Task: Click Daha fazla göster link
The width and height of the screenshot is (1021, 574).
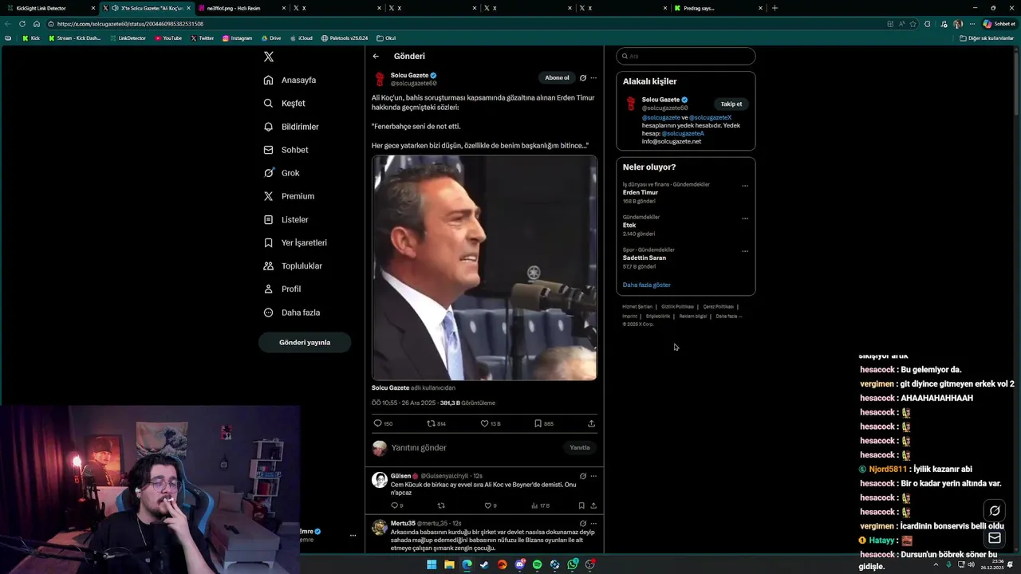Action: (647, 285)
